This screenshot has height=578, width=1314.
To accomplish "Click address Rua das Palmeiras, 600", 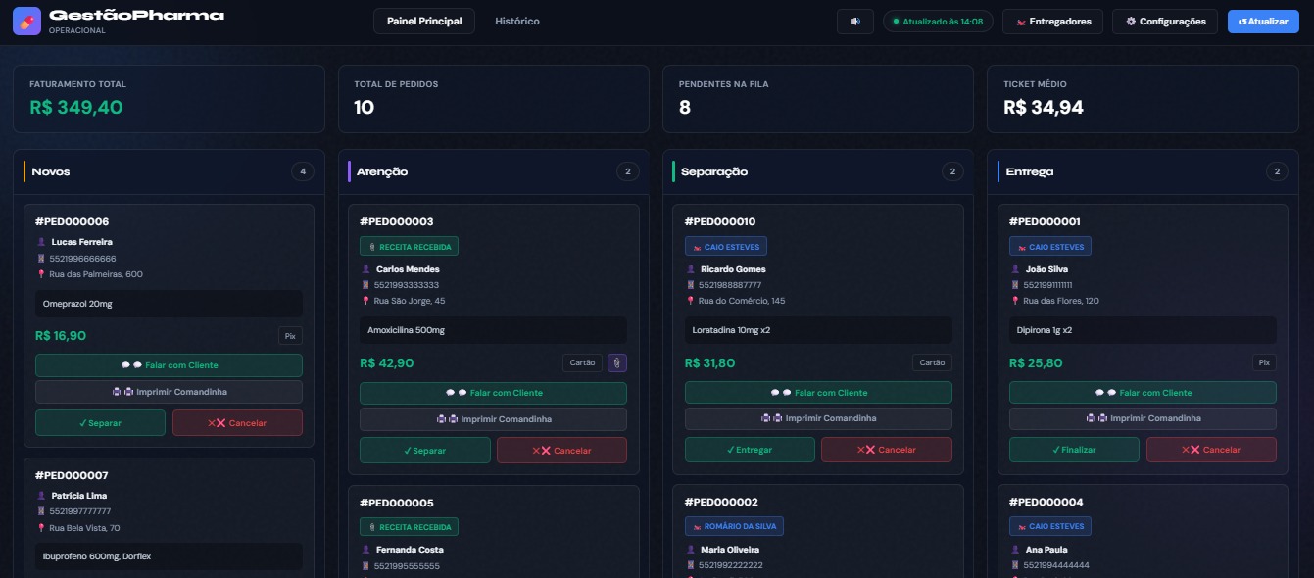I will point(97,274).
